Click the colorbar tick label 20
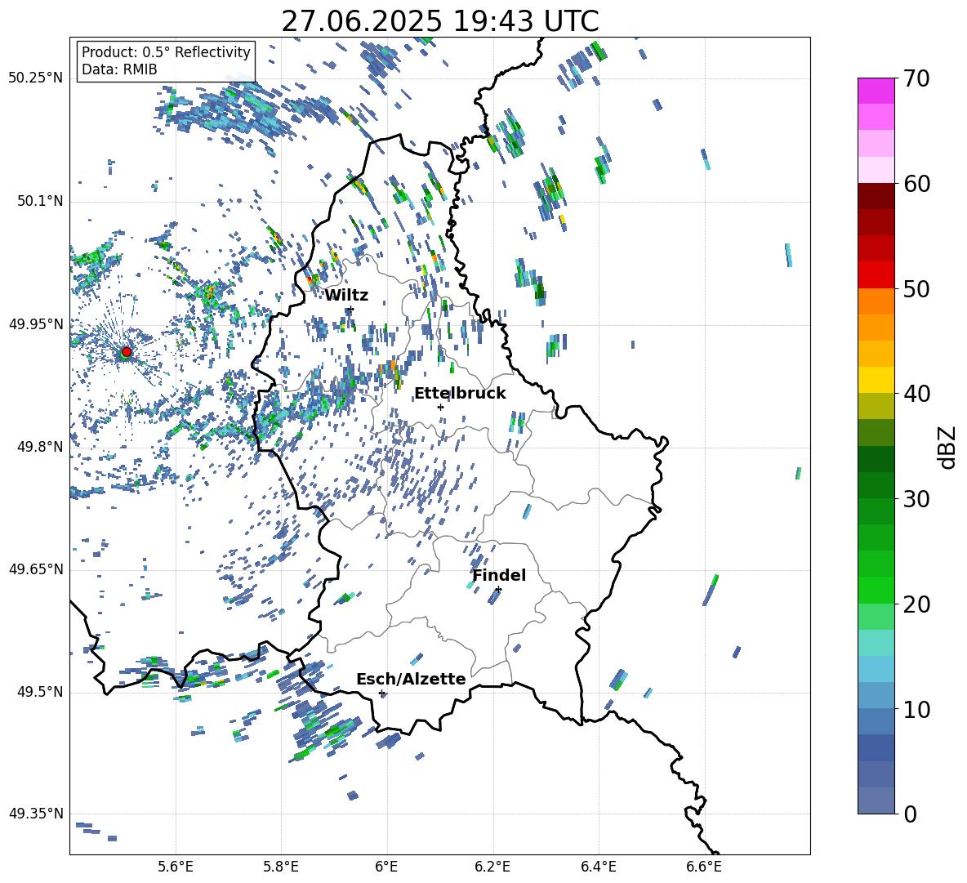Screen dimensions: 967x883 [916, 604]
